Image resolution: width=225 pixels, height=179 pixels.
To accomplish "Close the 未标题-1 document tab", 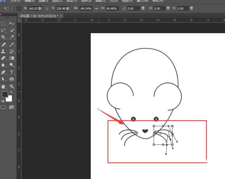I will pyautogui.click(x=61, y=16).
